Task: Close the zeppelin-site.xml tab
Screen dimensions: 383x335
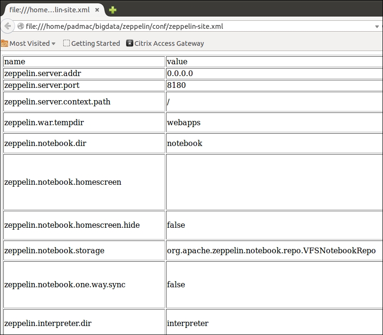Action: click(97, 10)
